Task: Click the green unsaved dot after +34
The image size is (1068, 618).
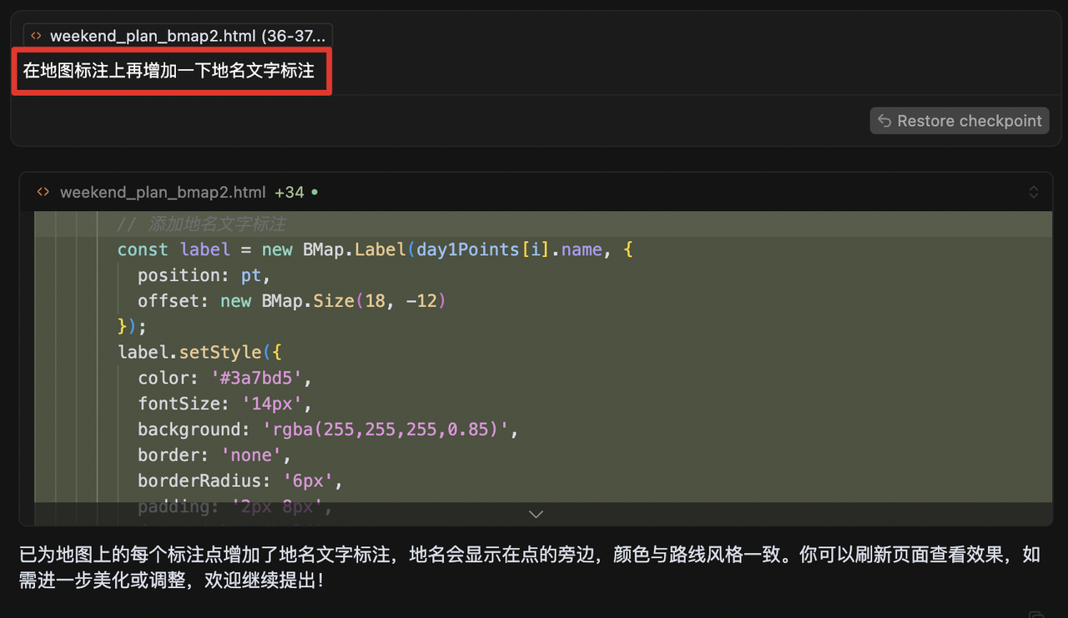Action: pos(315,193)
